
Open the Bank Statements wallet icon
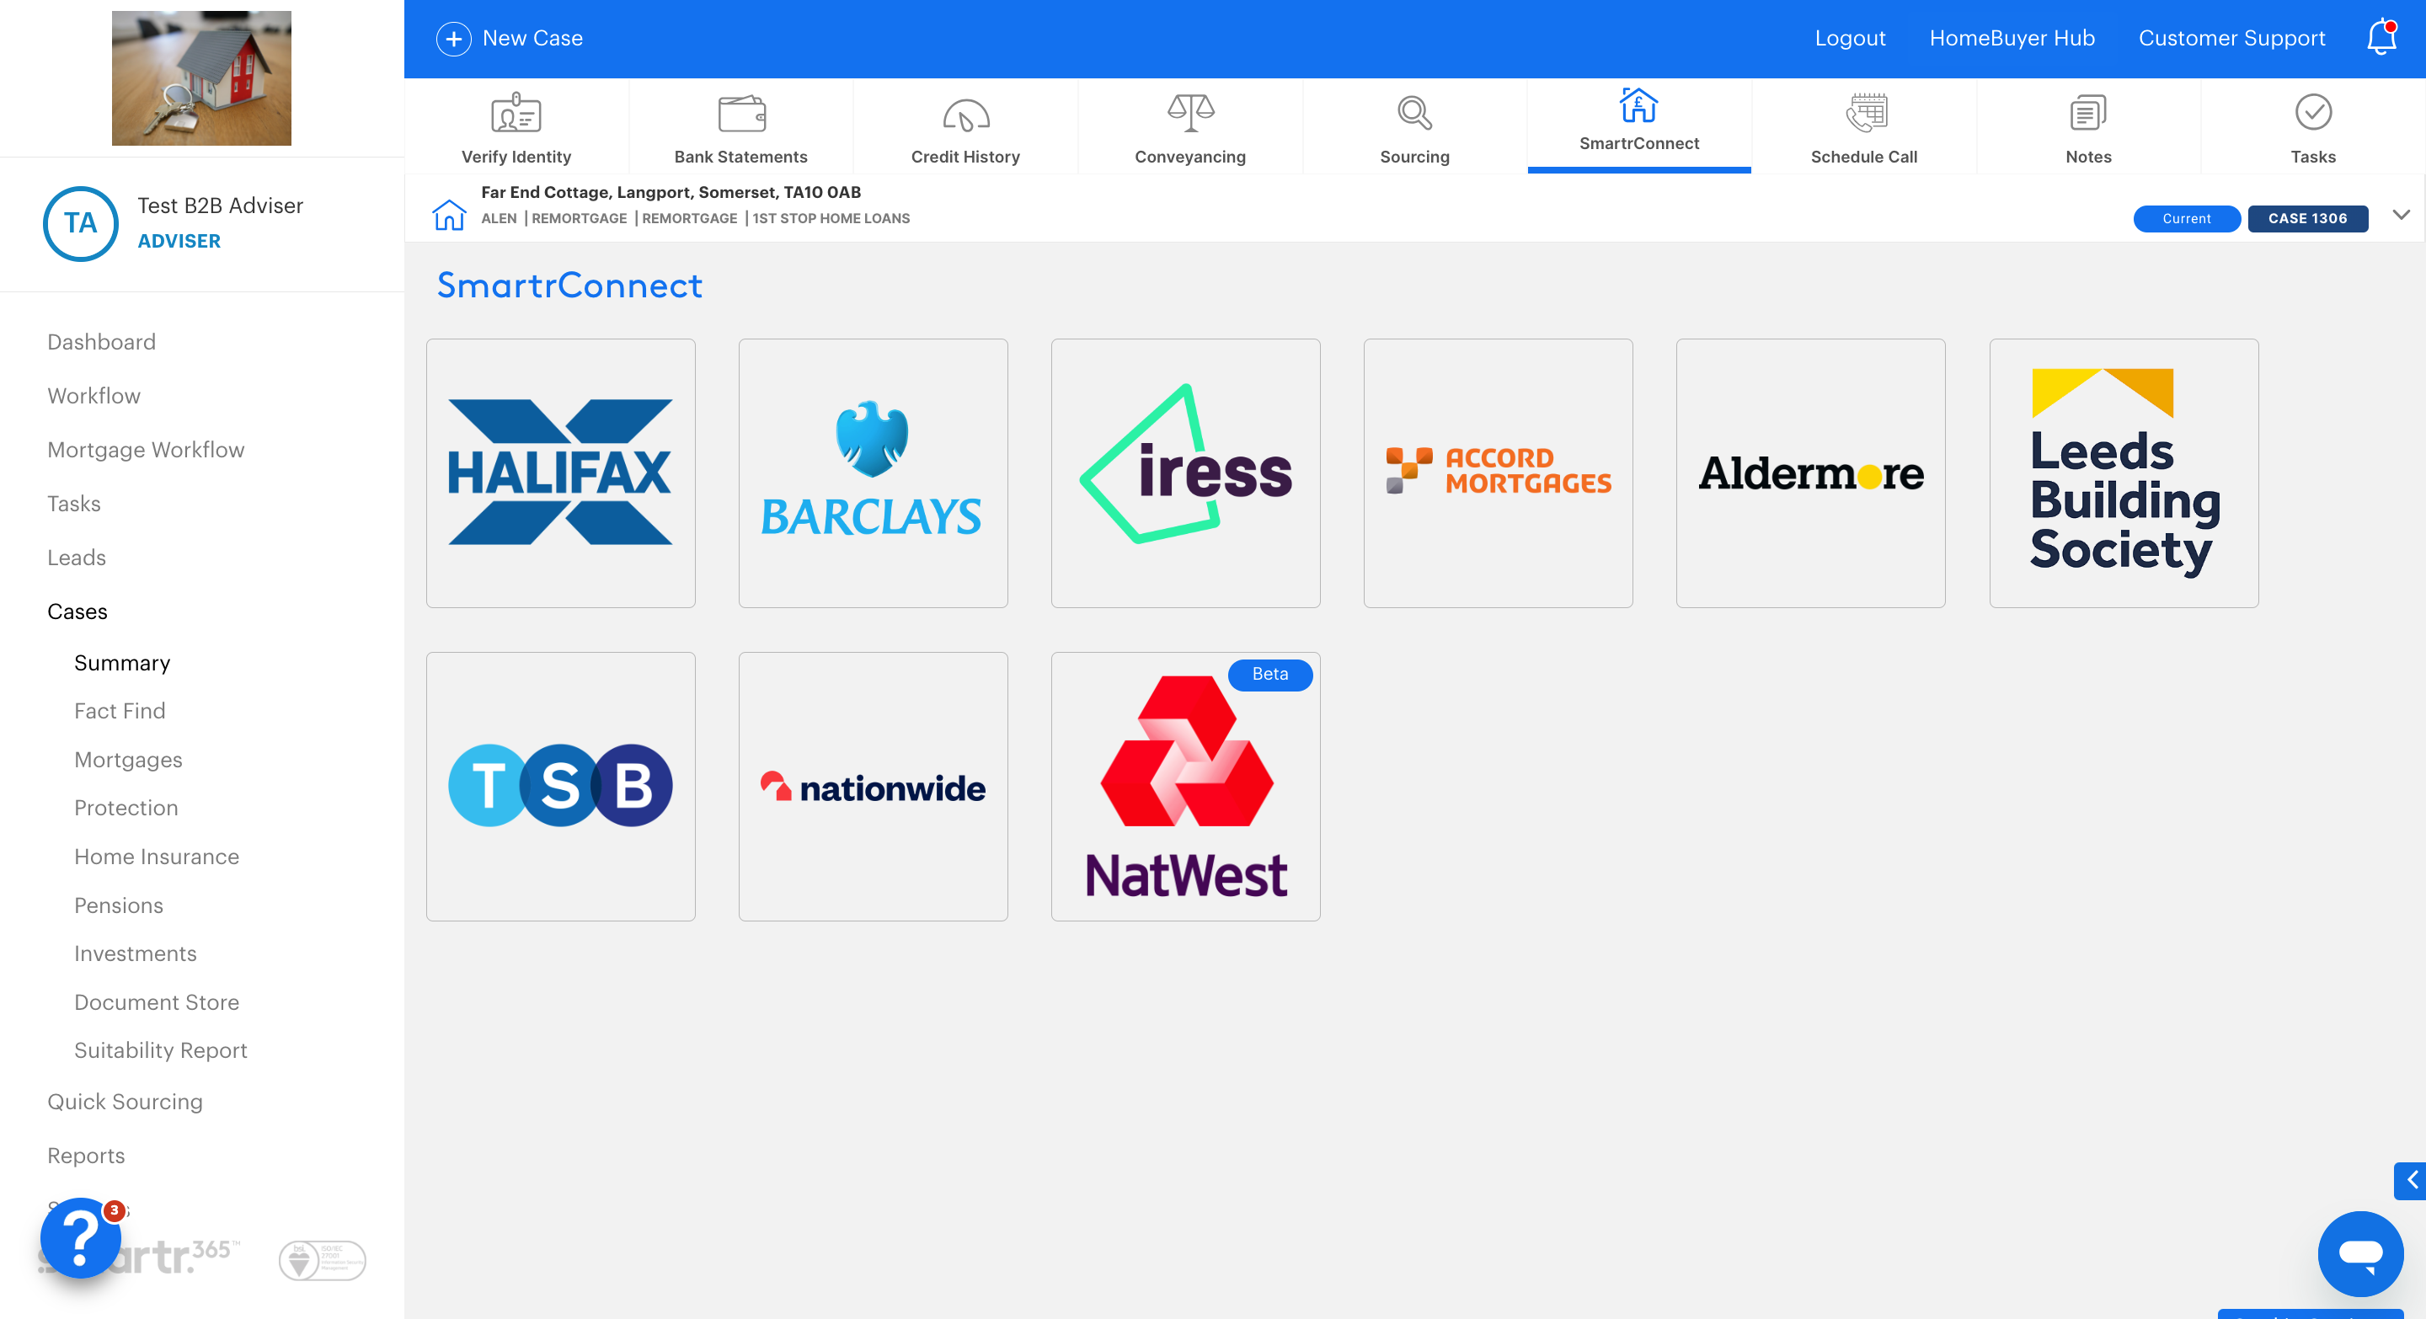pyautogui.click(x=741, y=114)
